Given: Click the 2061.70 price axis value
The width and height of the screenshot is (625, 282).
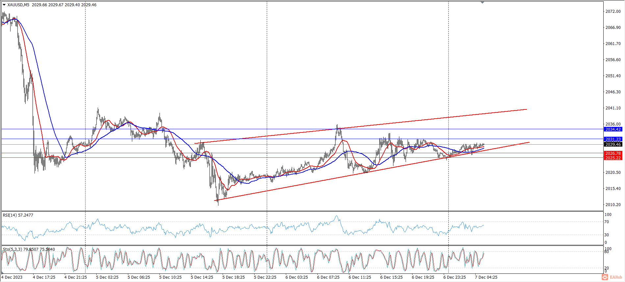Looking at the screenshot, I should click(x=613, y=44).
